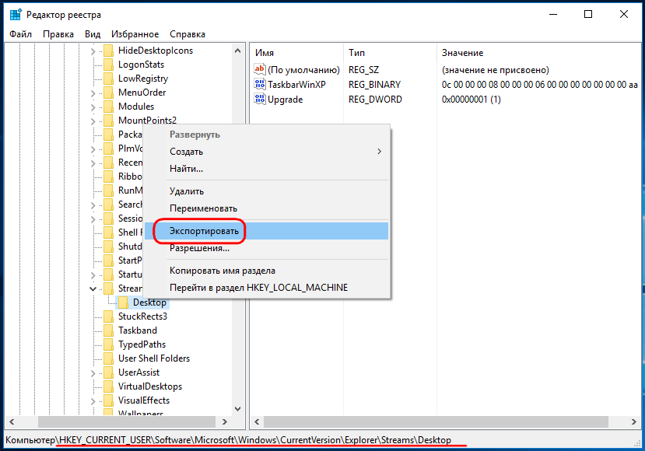This screenshot has height=451, width=645.
Task: Choose Копировать имя раздела
Action: pos(266,271)
